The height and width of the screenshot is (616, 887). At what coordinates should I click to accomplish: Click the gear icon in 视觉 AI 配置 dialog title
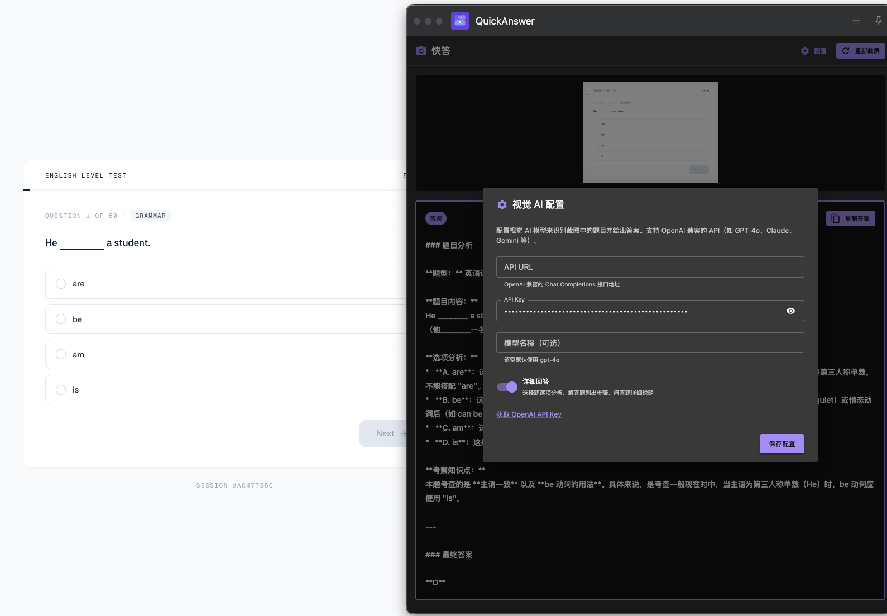point(502,205)
